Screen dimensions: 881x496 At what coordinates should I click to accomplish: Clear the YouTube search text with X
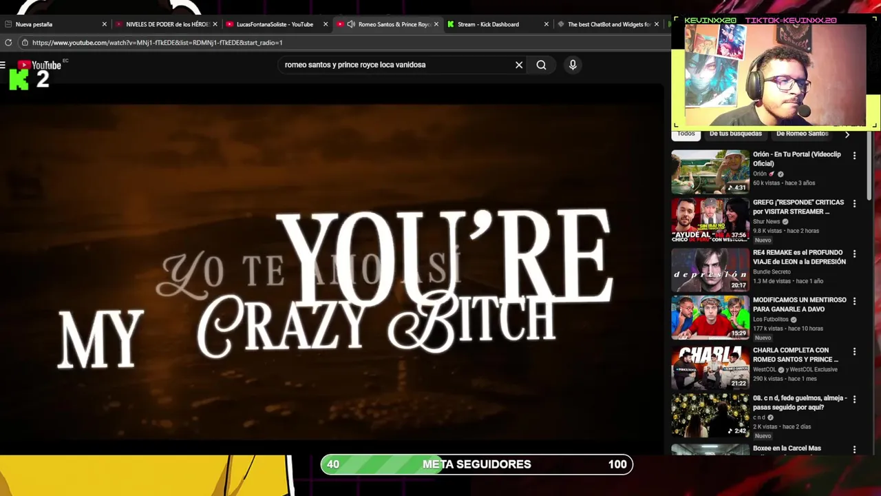click(x=519, y=65)
